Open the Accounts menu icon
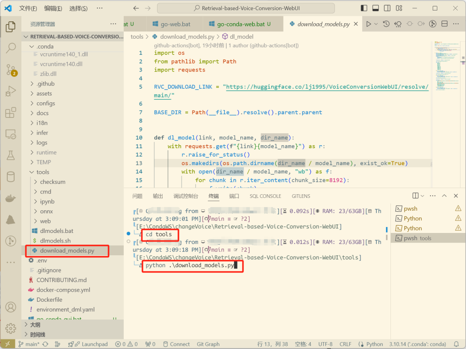This screenshot has width=466, height=349. point(11,307)
